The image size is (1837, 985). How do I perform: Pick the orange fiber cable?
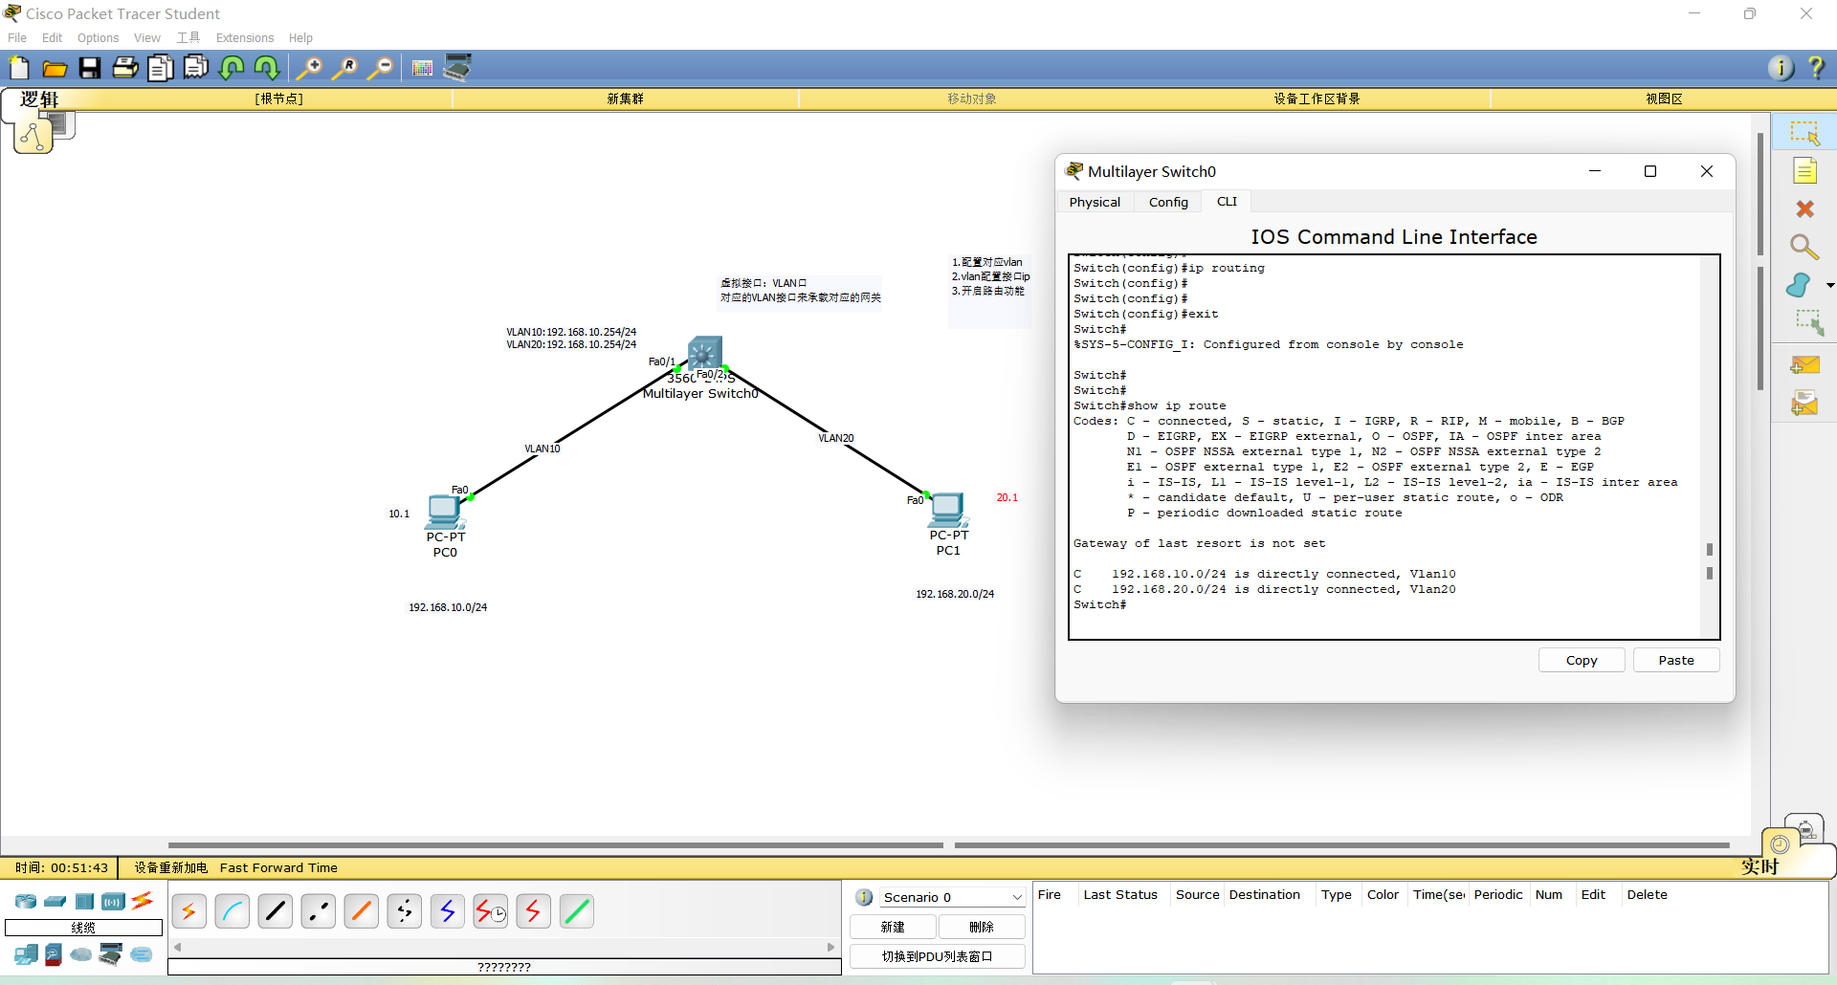(362, 911)
